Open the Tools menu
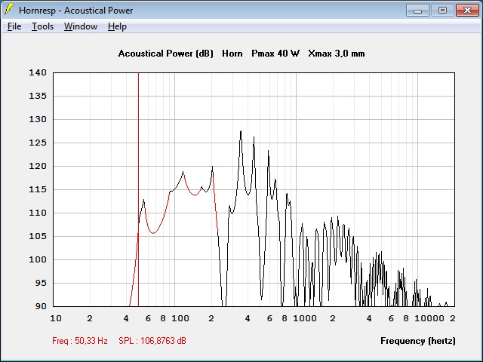Image resolution: width=483 pixels, height=362 pixels. click(42, 26)
